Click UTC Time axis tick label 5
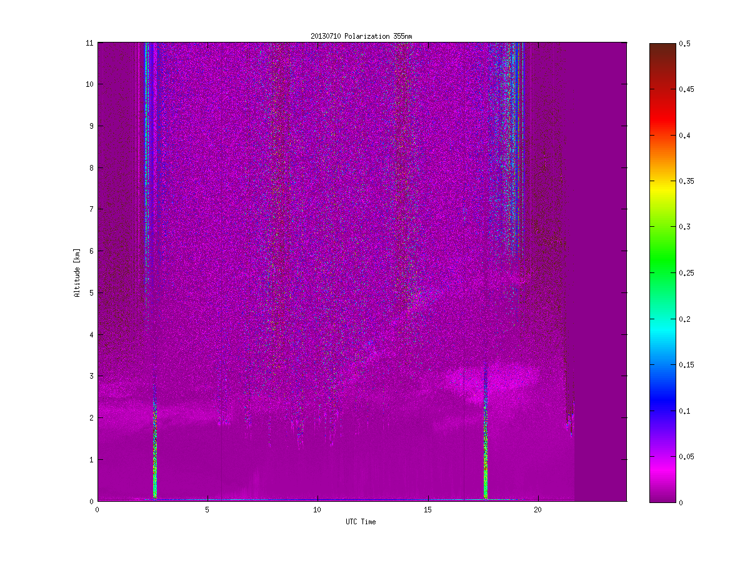Image resolution: width=750 pixels, height=563 pixels. pyautogui.click(x=207, y=509)
